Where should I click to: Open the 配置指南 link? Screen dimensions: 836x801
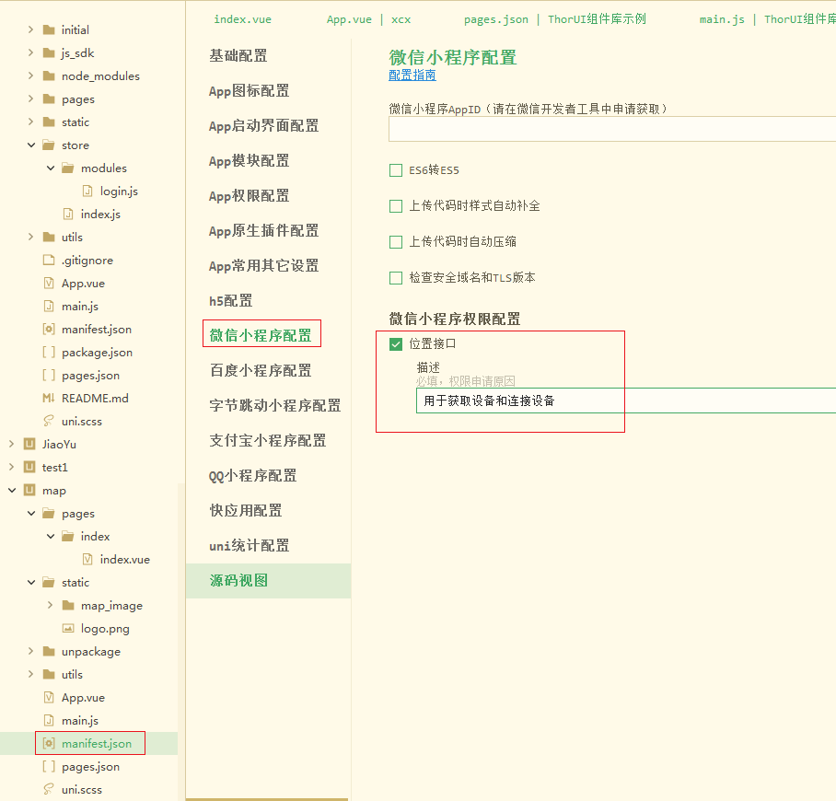point(412,75)
